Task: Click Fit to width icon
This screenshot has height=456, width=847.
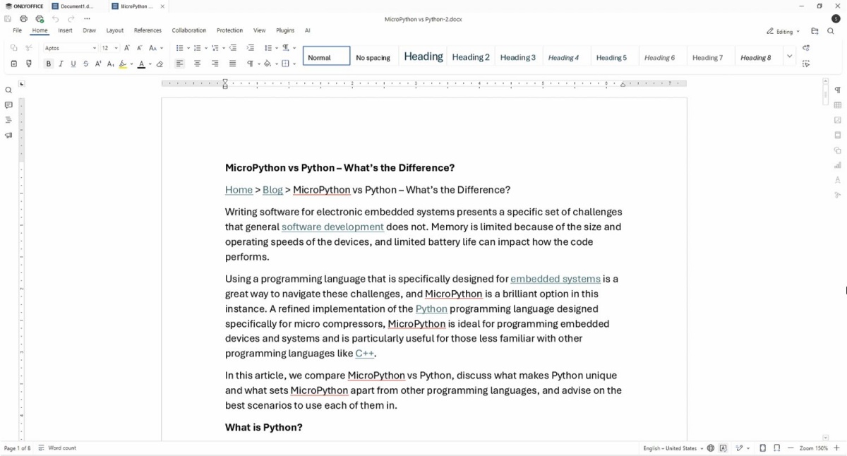Action: 777,448
